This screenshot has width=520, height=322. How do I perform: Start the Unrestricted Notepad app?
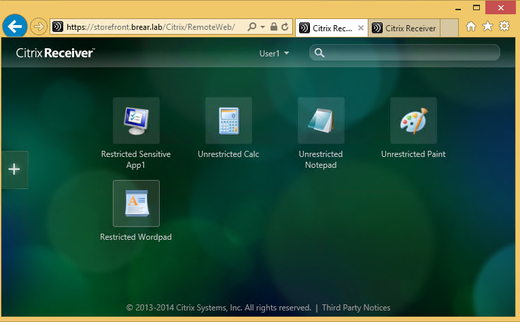pos(321,120)
